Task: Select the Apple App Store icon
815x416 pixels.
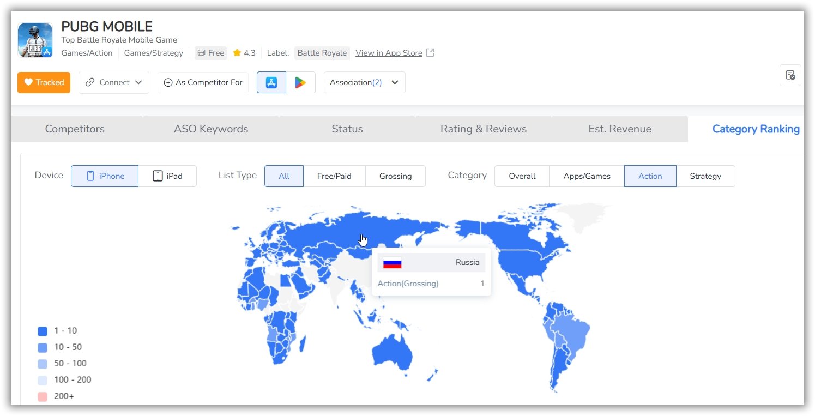Action: pos(271,82)
